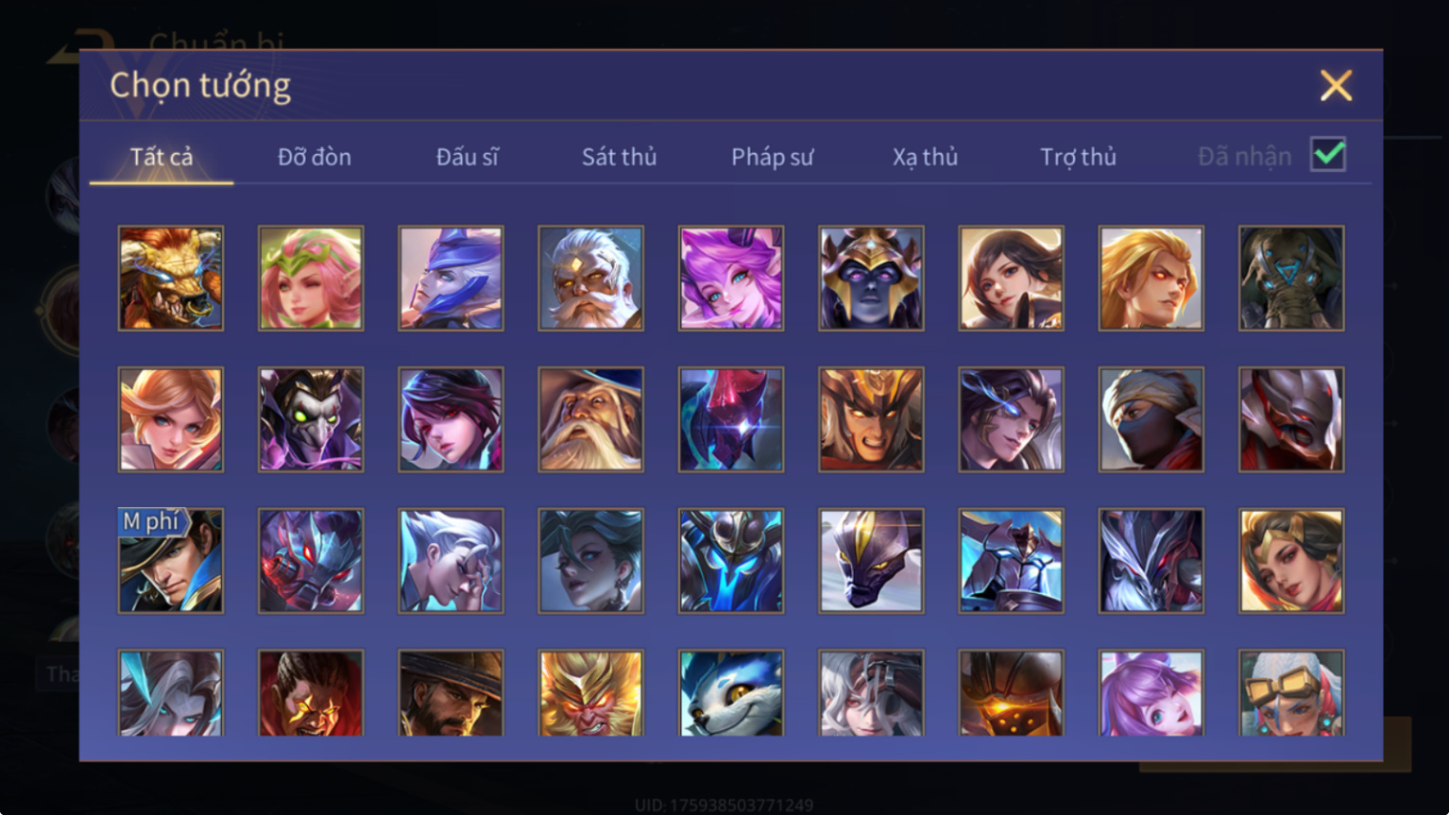Viewport: 1449px width, 815px height.
Task: Select the green-eyed purple hooded hero
Action: pyautogui.click(x=311, y=419)
